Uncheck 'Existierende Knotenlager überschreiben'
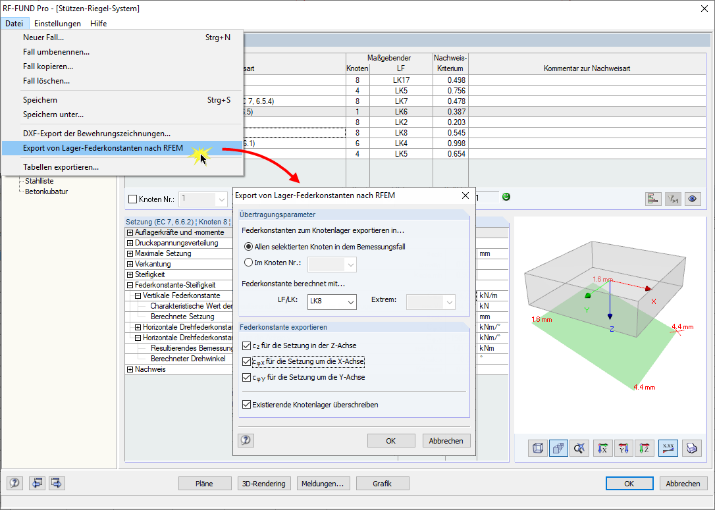Screen dimensions: 715x510 click(x=247, y=405)
